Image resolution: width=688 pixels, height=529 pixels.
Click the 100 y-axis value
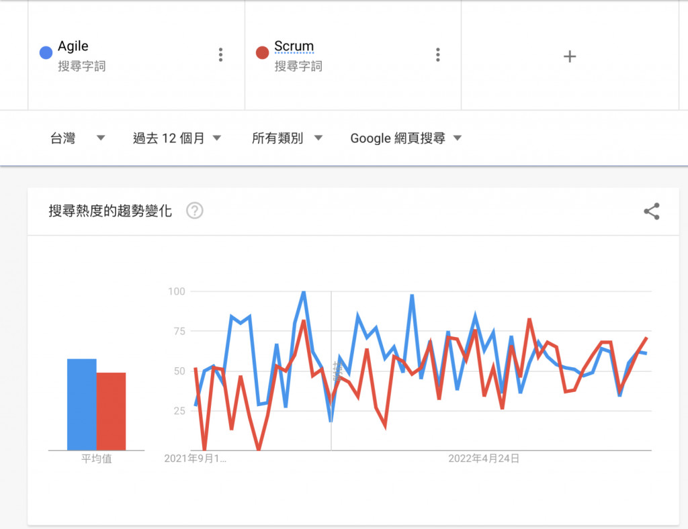(x=177, y=291)
